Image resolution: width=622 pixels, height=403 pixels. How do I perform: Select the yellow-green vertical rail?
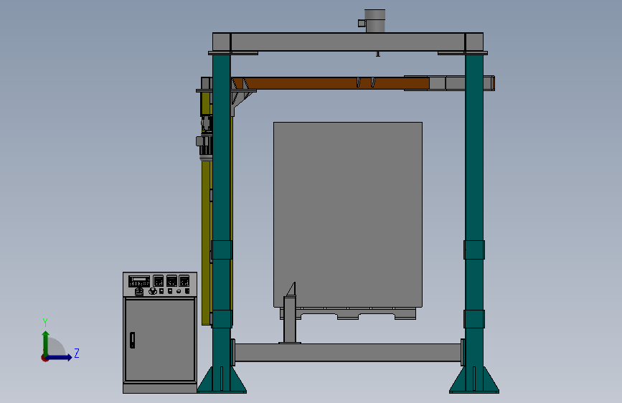pyautogui.click(x=207, y=242)
